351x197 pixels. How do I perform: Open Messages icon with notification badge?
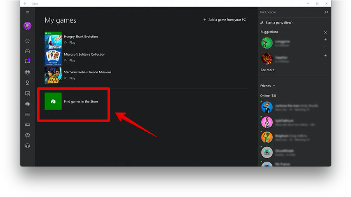coord(28,61)
